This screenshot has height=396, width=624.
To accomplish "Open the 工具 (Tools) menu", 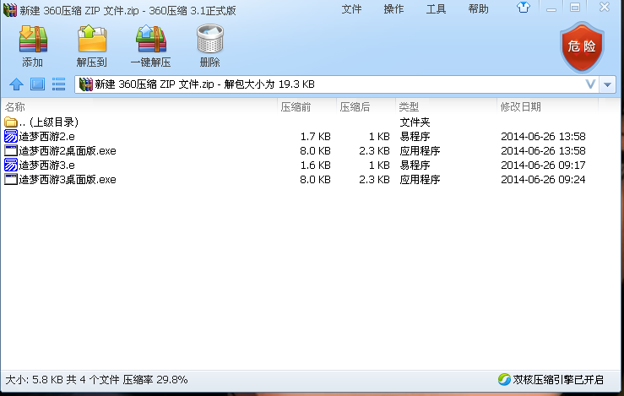I will [436, 9].
